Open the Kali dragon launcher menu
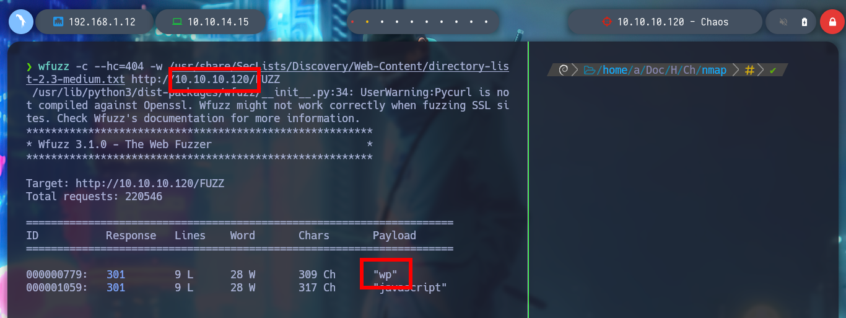 20,22
